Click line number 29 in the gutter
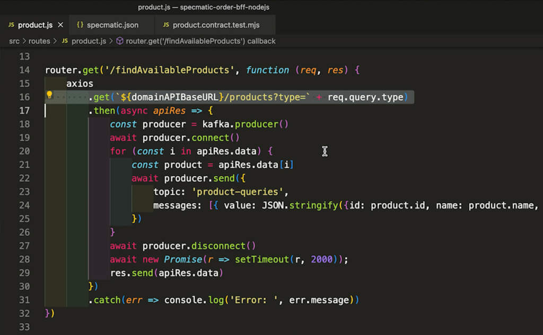 pos(24,273)
